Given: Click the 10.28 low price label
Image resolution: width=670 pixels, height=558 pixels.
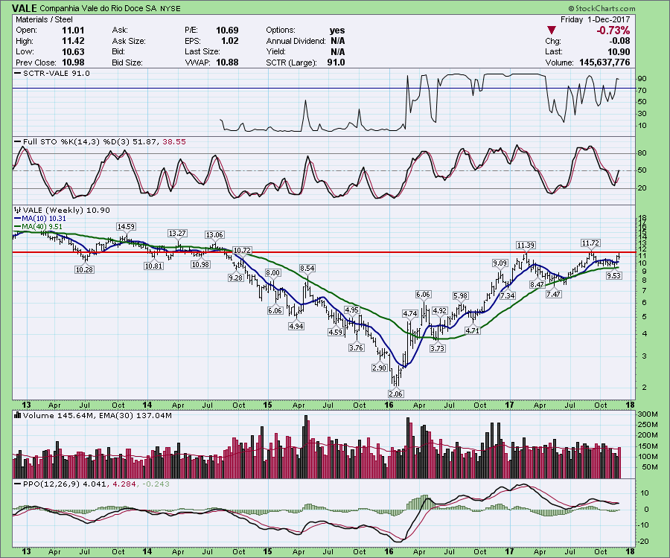Looking at the screenshot, I should [84, 269].
